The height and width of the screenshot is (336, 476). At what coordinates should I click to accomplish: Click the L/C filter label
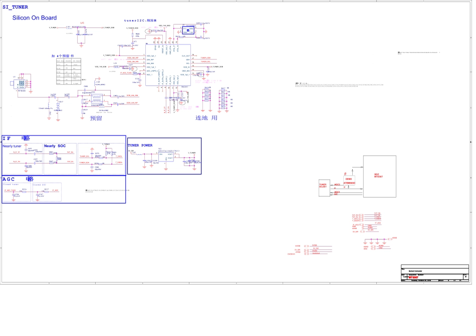click(83, 23)
